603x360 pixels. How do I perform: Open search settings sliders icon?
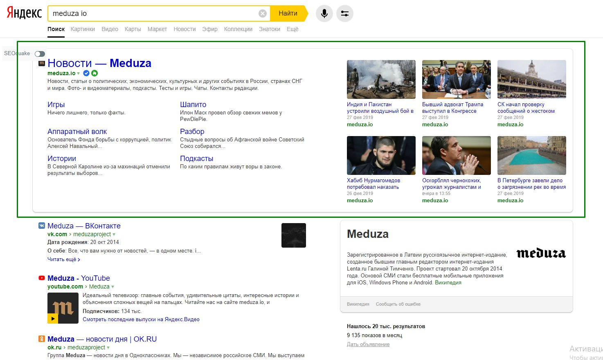click(x=345, y=13)
